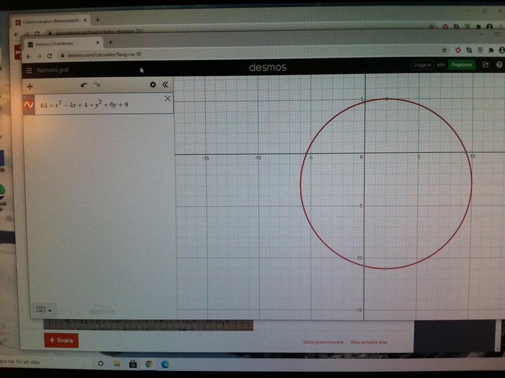Open Chrome from the Windows taskbar
This screenshot has width=505, height=378.
[x=149, y=364]
